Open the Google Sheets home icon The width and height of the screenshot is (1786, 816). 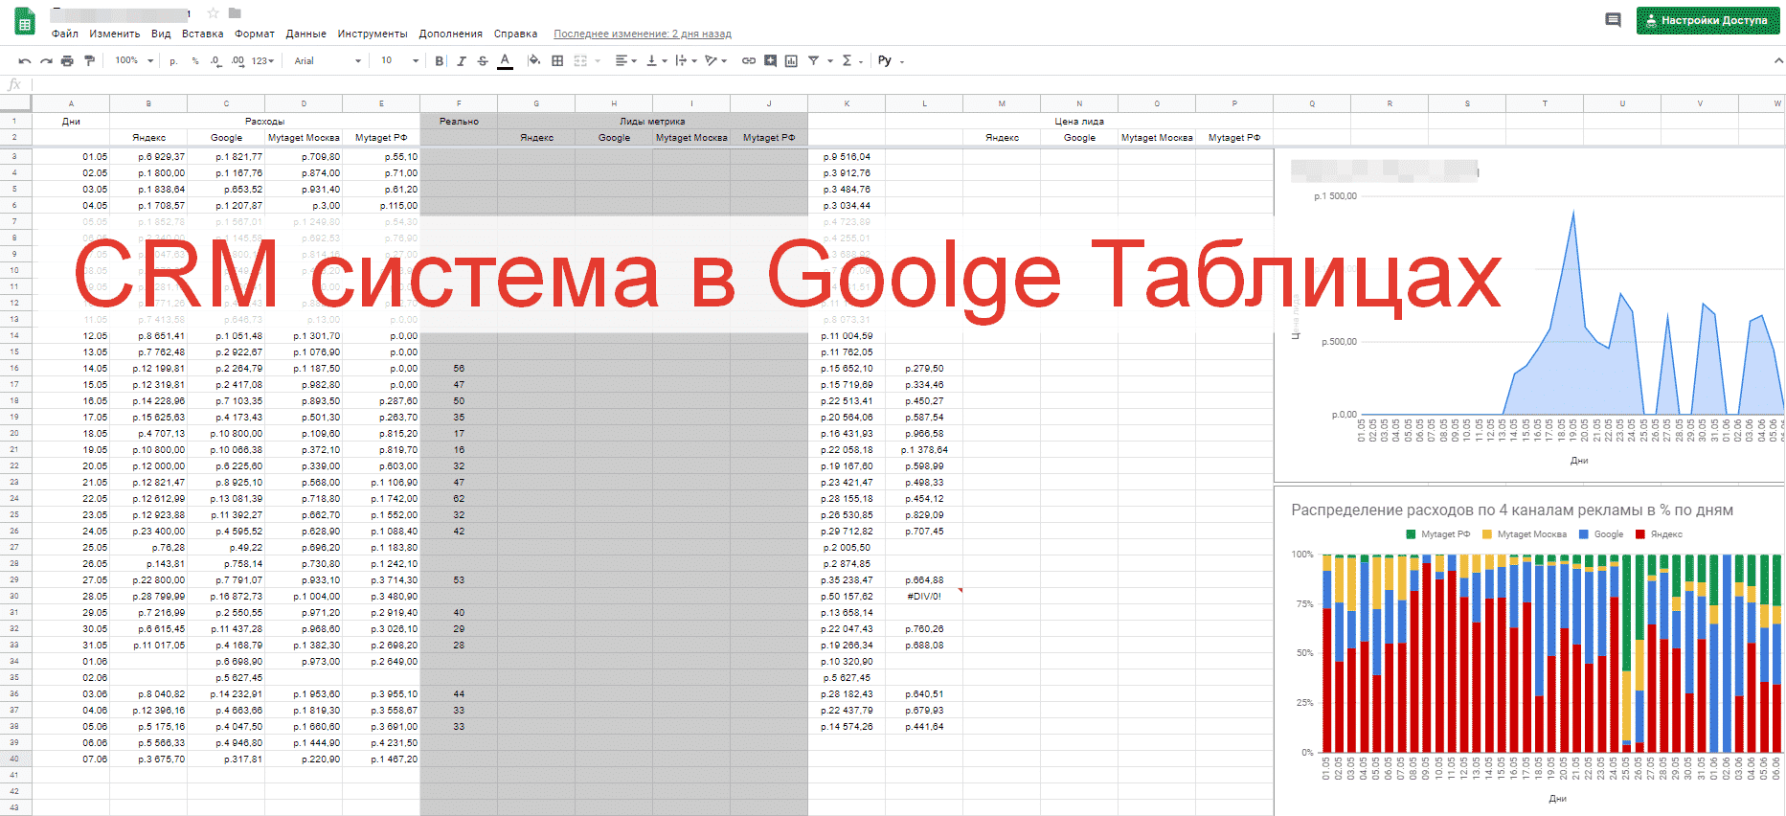pos(25,22)
